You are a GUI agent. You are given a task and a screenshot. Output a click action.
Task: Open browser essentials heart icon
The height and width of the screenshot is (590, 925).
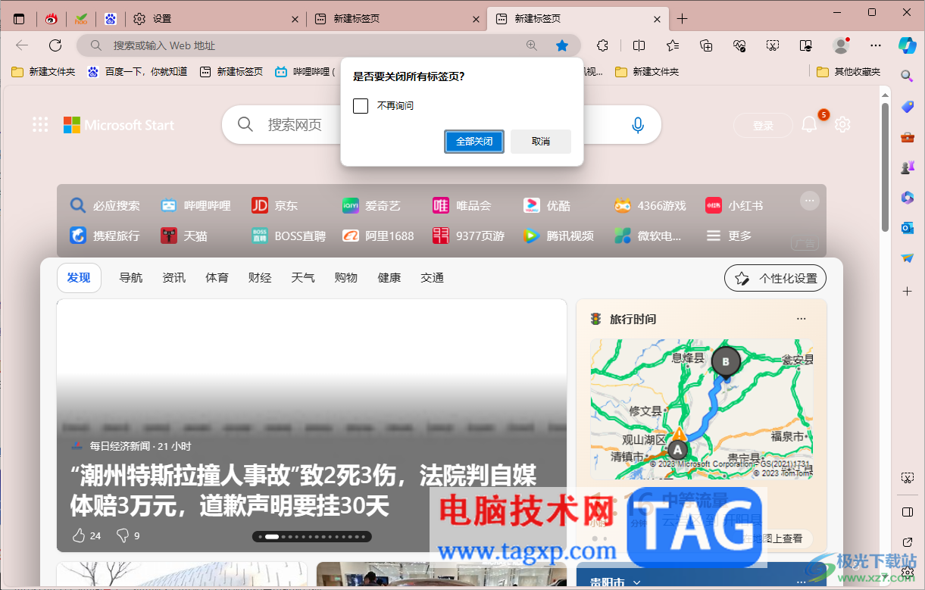[740, 45]
